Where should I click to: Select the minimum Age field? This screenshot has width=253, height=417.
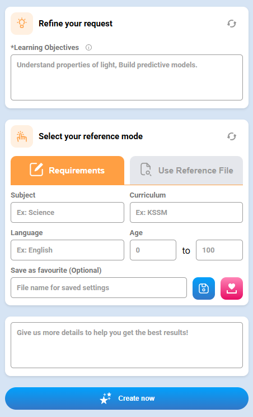[153, 250]
